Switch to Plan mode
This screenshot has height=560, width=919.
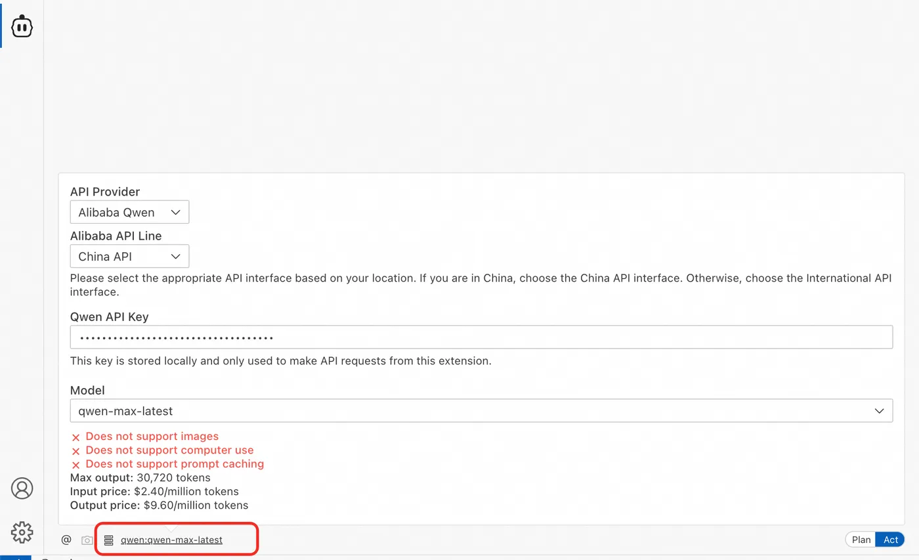861,540
